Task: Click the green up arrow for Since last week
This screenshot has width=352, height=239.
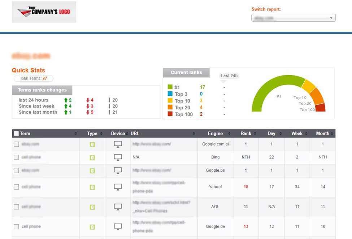Action: tap(66, 106)
